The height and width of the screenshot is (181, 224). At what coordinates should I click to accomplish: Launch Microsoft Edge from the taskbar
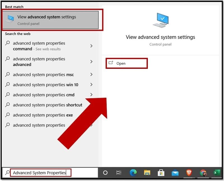[133, 173]
